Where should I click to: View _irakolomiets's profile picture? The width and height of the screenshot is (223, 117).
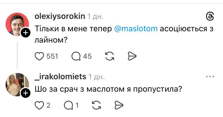click(x=16, y=84)
